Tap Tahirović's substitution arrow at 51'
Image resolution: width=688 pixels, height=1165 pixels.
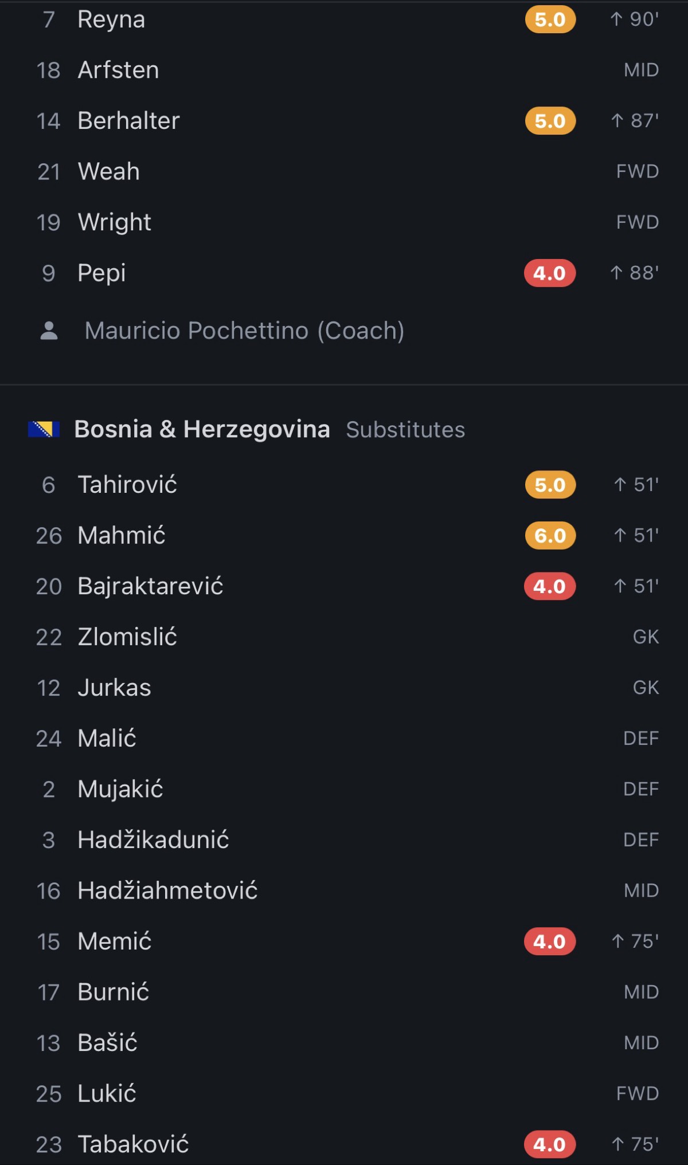pyautogui.click(x=620, y=485)
